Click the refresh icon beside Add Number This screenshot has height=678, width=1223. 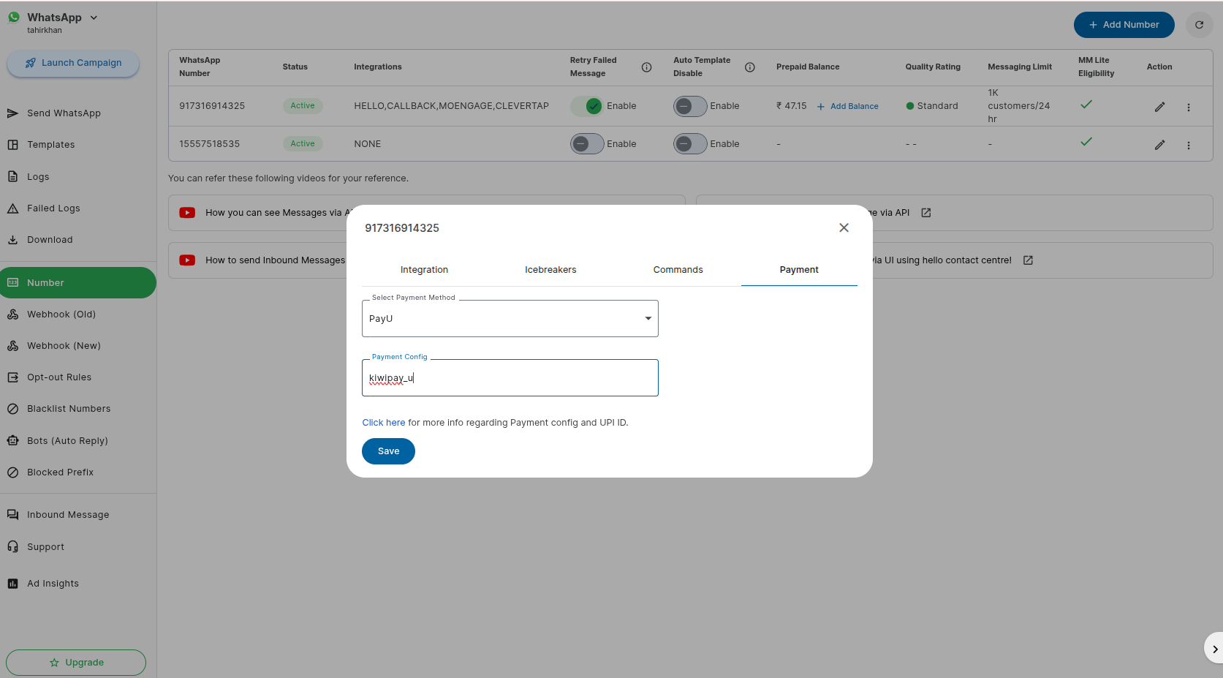point(1199,25)
